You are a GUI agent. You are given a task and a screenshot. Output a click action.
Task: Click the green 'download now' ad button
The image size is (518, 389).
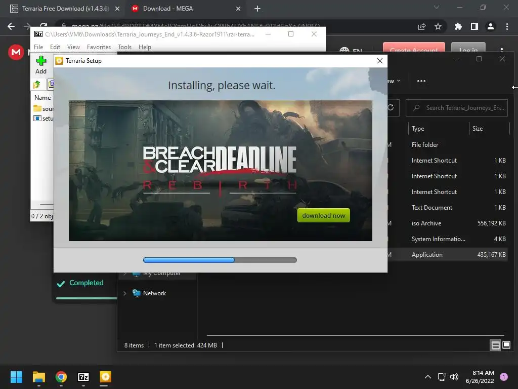pos(323,215)
